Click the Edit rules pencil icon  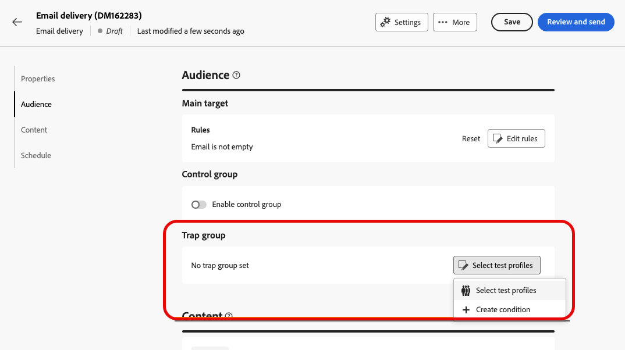(x=498, y=138)
